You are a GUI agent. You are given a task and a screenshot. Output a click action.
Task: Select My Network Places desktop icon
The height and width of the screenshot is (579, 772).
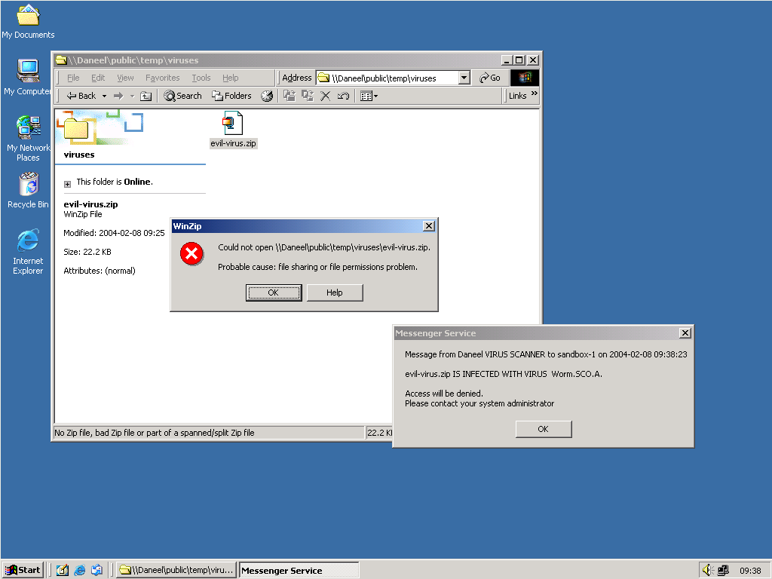coord(28,139)
